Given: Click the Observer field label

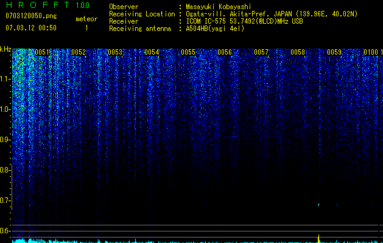Looking at the screenshot, I should 124,7.
